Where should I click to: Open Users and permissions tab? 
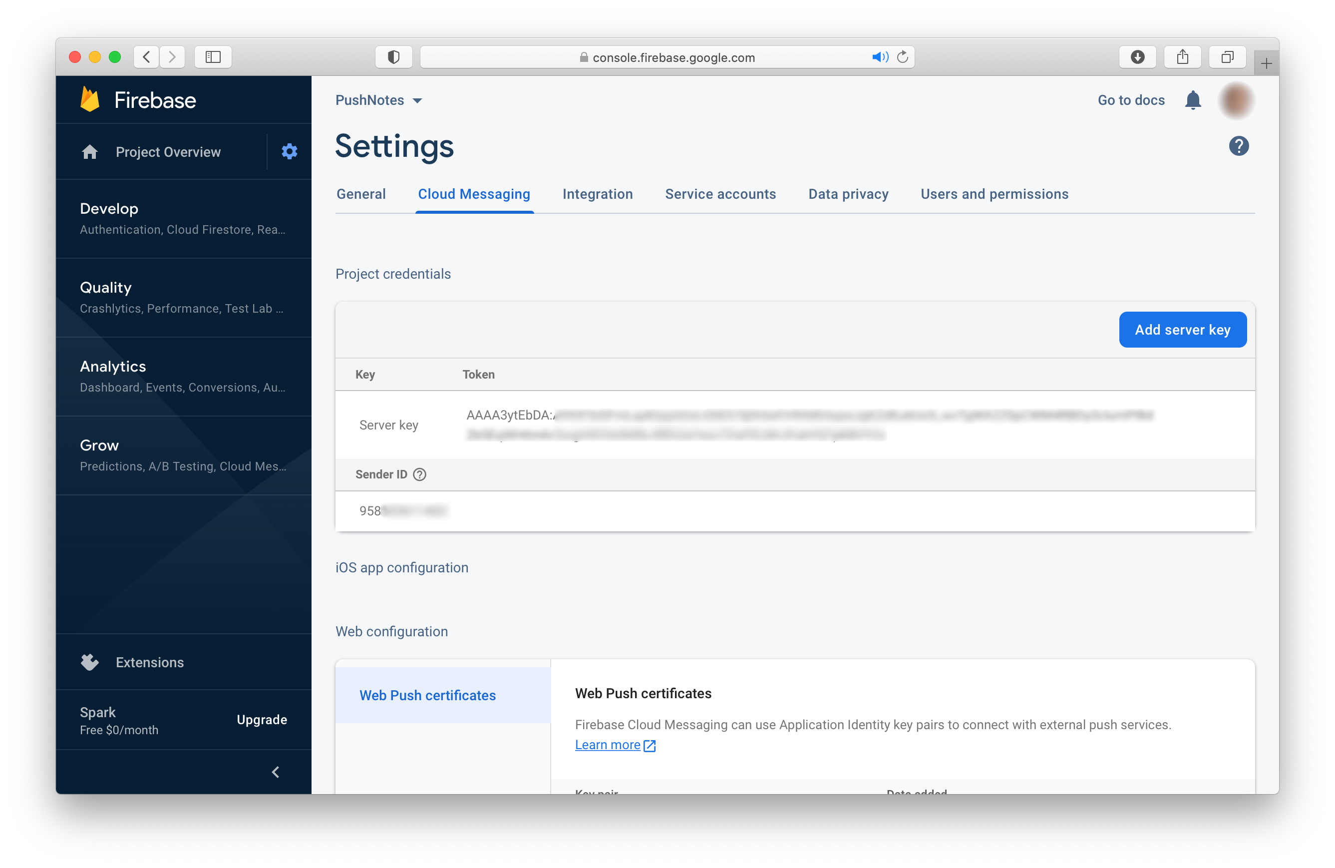pos(995,194)
